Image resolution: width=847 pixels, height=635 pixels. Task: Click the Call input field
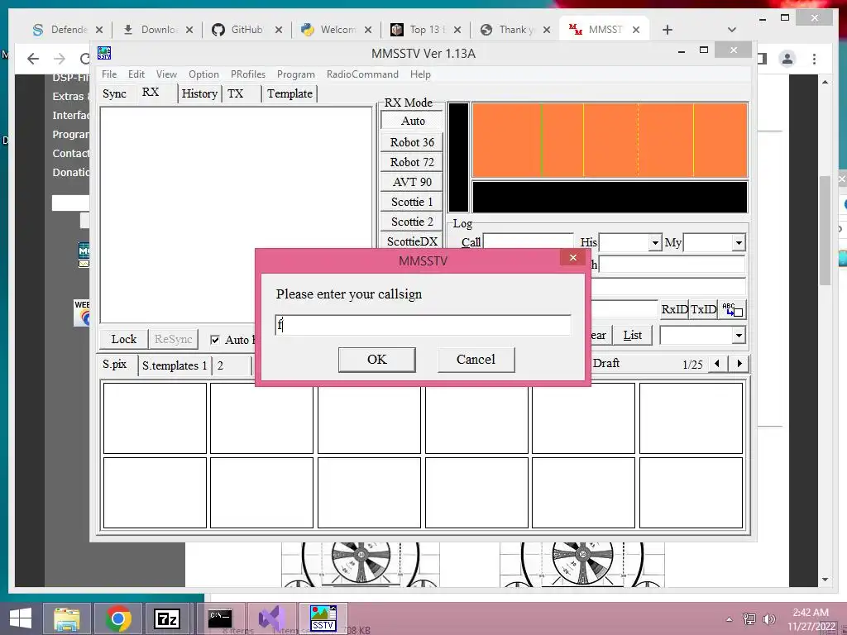coord(528,241)
